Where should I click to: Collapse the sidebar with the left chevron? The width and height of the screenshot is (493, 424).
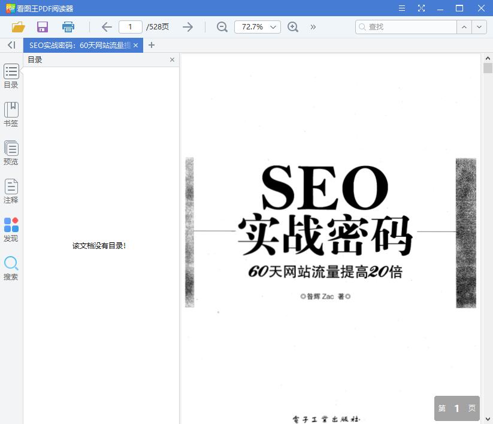(11, 45)
